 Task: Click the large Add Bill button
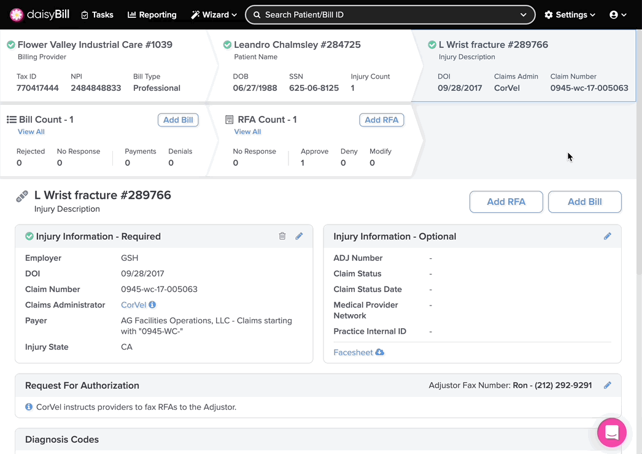point(584,202)
